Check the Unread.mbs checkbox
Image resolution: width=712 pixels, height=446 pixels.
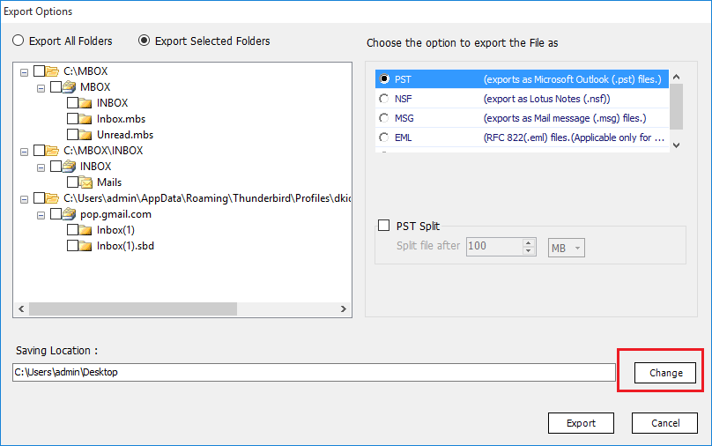(72, 135)
